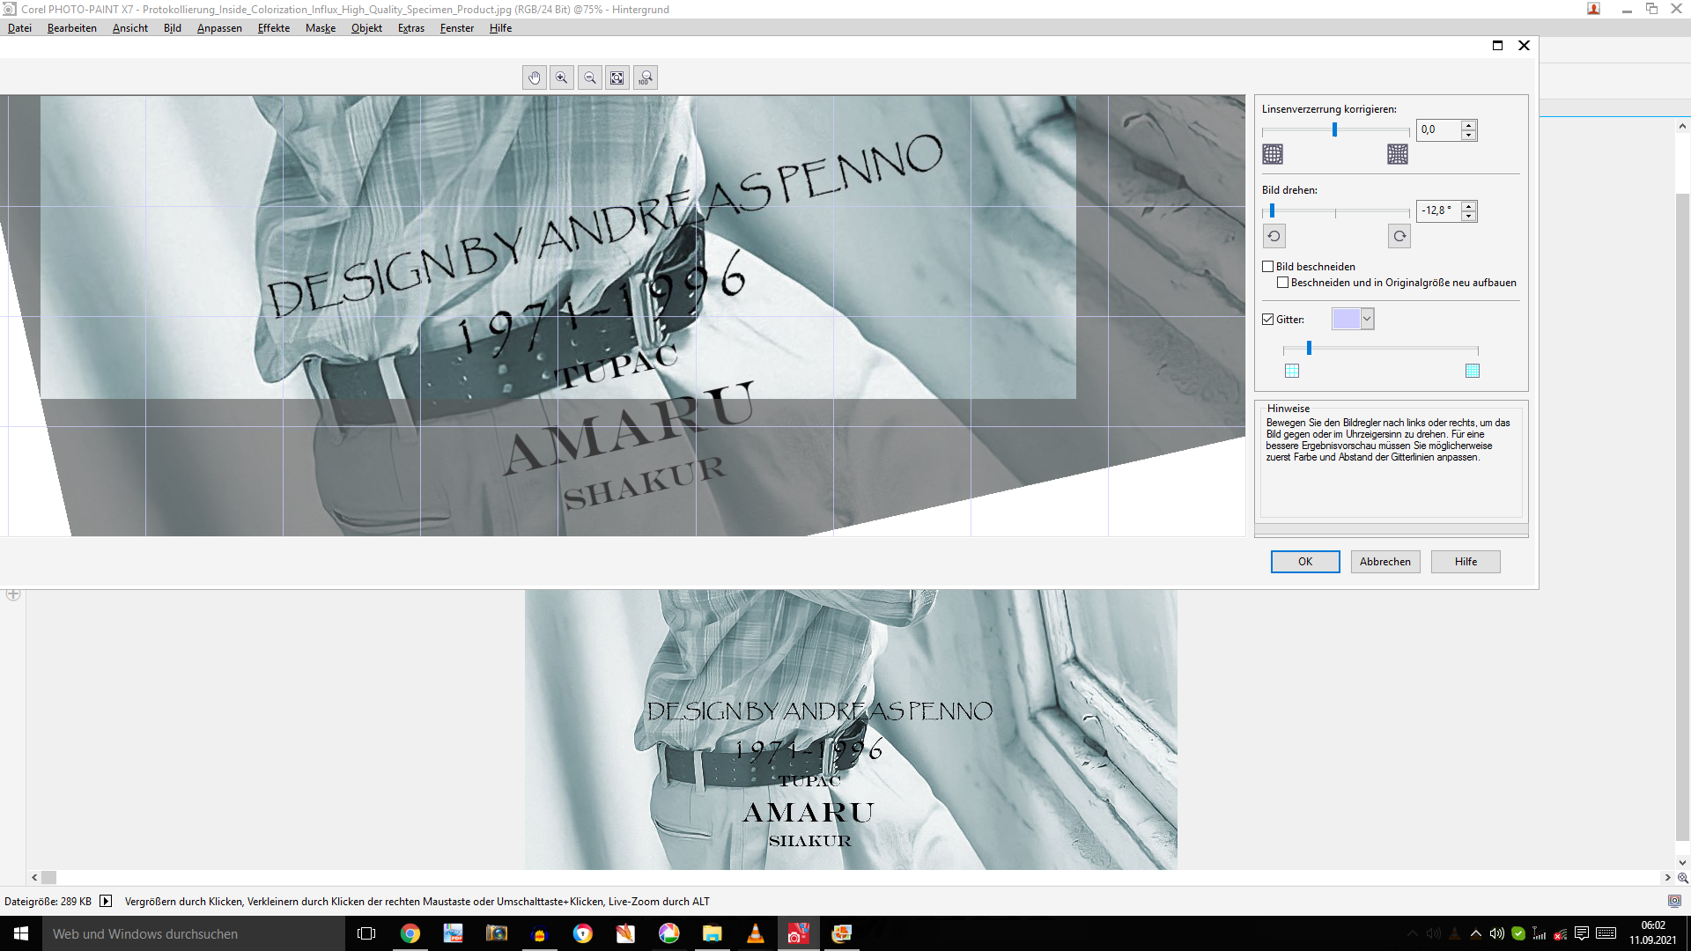Enable the Bild beschneiden checkbox

pyautogui.click(x=1268, y=267)
